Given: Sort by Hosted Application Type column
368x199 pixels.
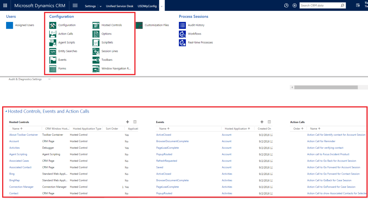Looking at the screenshot, I should point(87,129).
